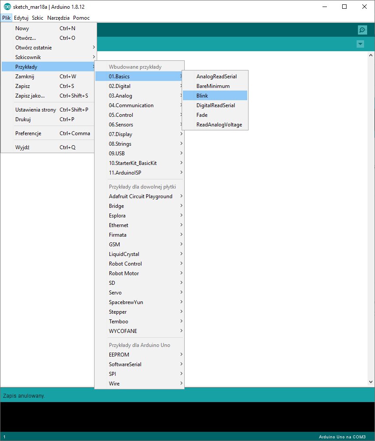Expand the Szkicownik submenu
375x441 pixels.
click(x=48, y=57)
